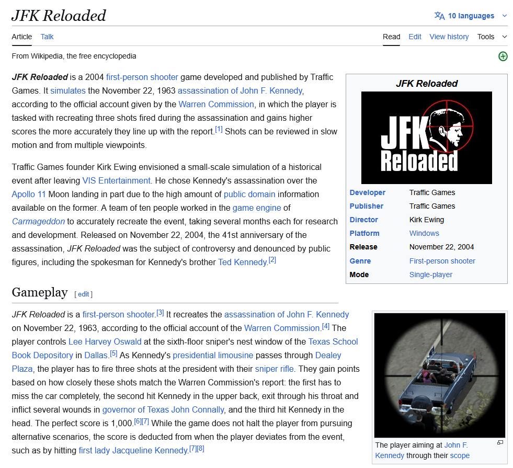Image resolution: width=513 pixels, height=468 pixels.
Task: Open the Dealey Plaza link
Action: [328, 355]
